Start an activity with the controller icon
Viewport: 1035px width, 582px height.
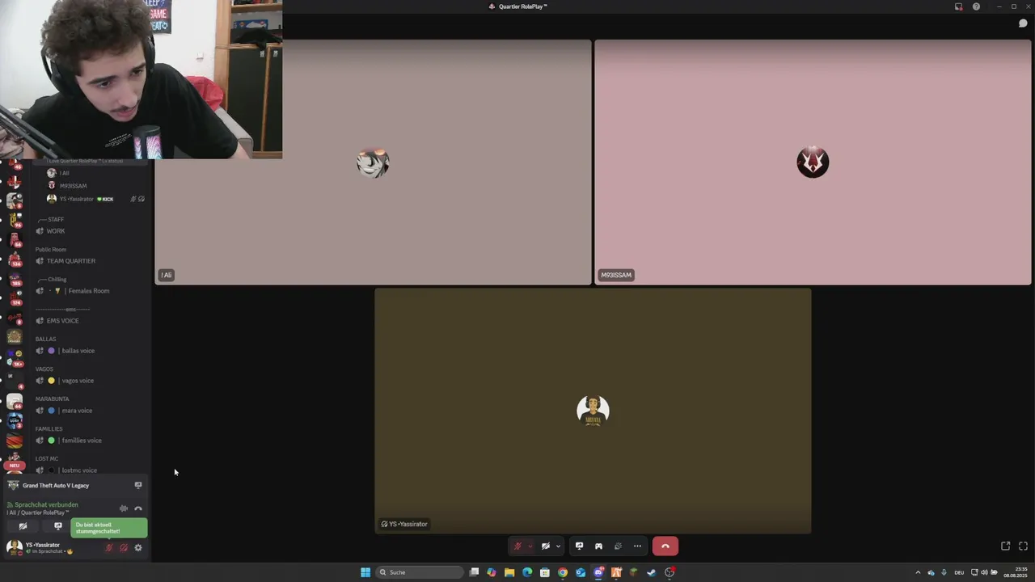point(598,546)
